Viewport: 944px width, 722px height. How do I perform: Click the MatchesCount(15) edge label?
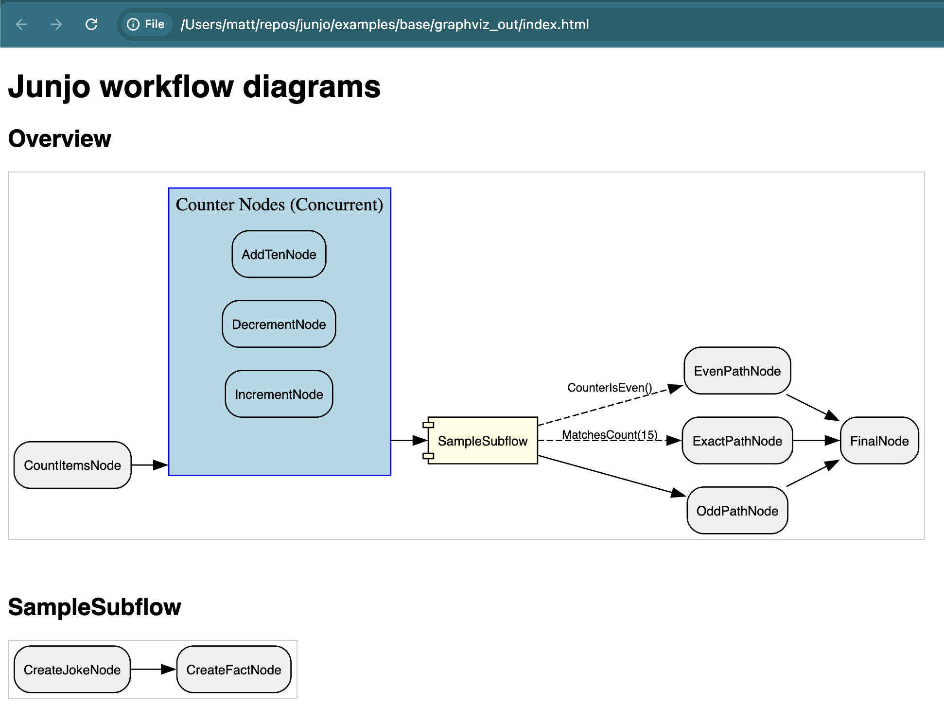[x=609, y=434]
